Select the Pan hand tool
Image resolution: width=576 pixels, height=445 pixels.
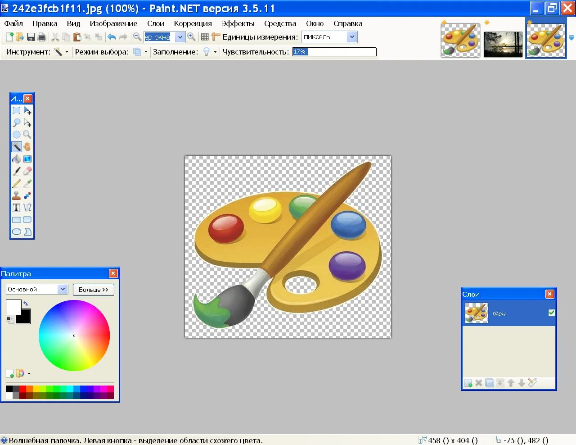27,146
